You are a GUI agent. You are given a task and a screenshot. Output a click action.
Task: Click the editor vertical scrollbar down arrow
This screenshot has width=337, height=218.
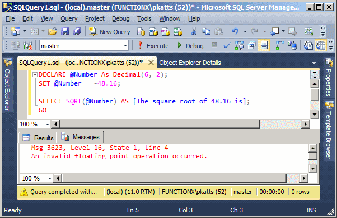click(315, 114)
